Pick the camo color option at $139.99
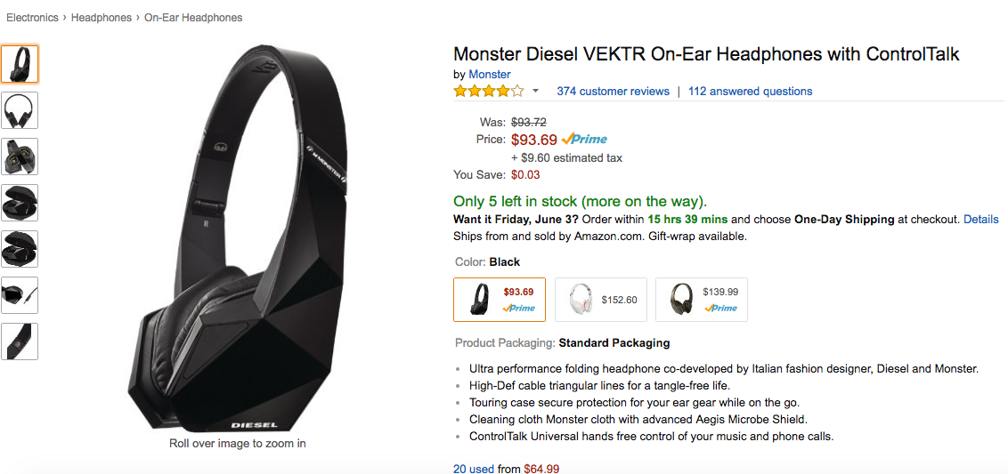The image size is (1008, 474). click(701, 299)
